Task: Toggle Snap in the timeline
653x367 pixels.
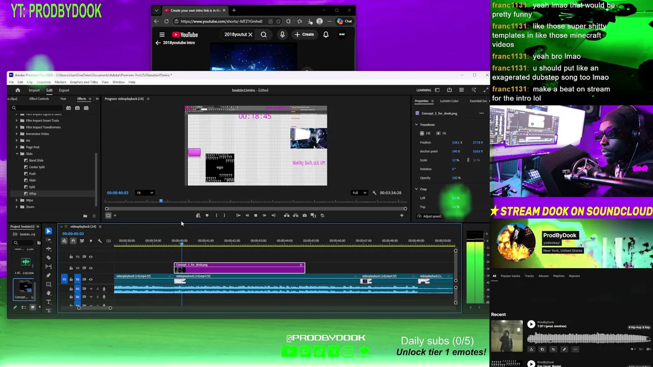Action: click(x=73, y=241)
